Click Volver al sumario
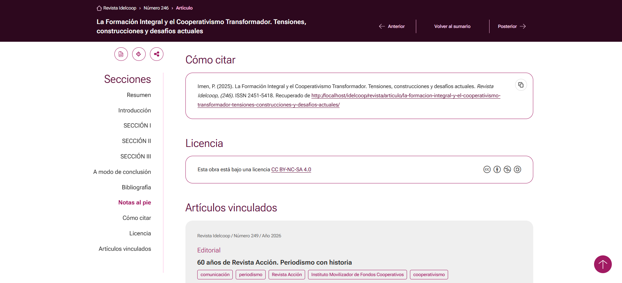Image resolution: width=622 pixels, height=283 pixels. 452,26
